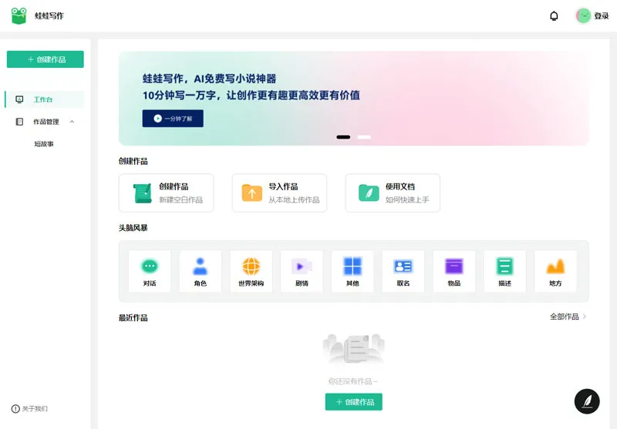Open the 地方 landscape tool

[x=555, y=271]
